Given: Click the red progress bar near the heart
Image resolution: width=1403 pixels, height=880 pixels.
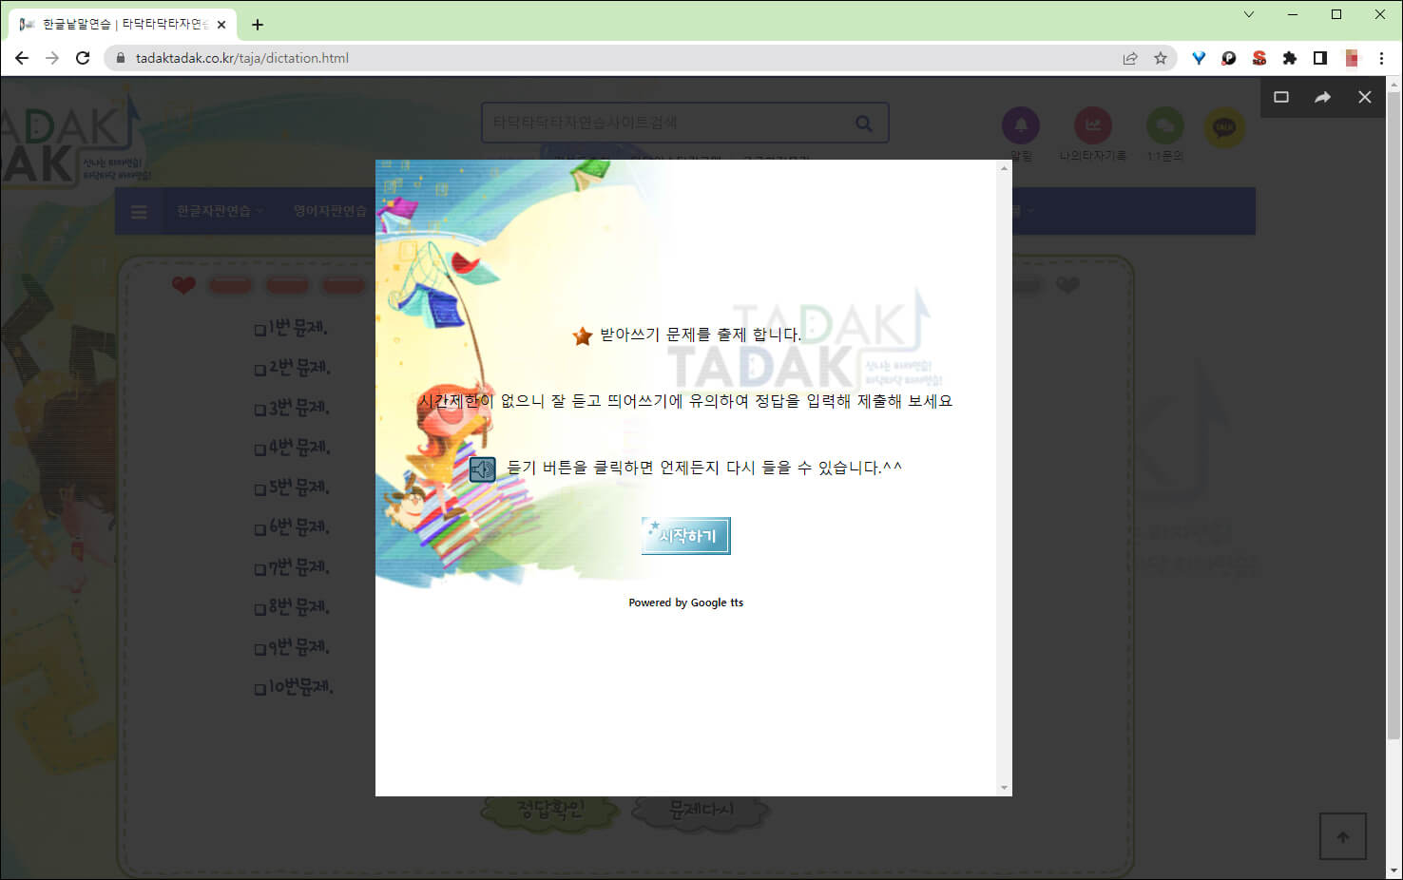Looking at the screenshot, I should (x=230, y=285).
